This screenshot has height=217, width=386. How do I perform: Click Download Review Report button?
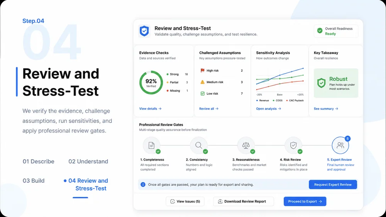pos(244,202)
